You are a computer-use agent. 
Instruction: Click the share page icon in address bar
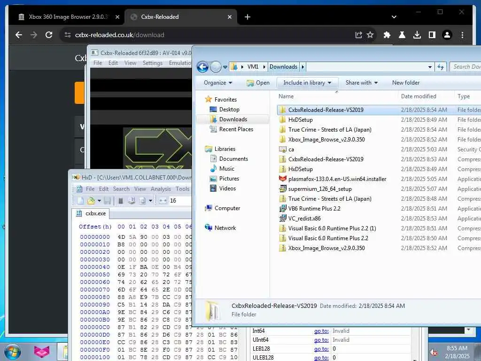pyautogui.click(x=358, y=35)
